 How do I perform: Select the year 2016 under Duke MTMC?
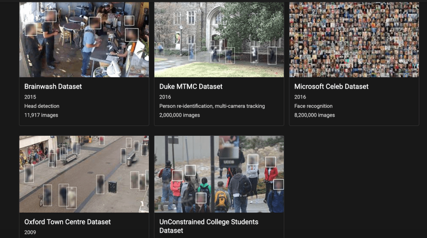[x=165, y=97]
